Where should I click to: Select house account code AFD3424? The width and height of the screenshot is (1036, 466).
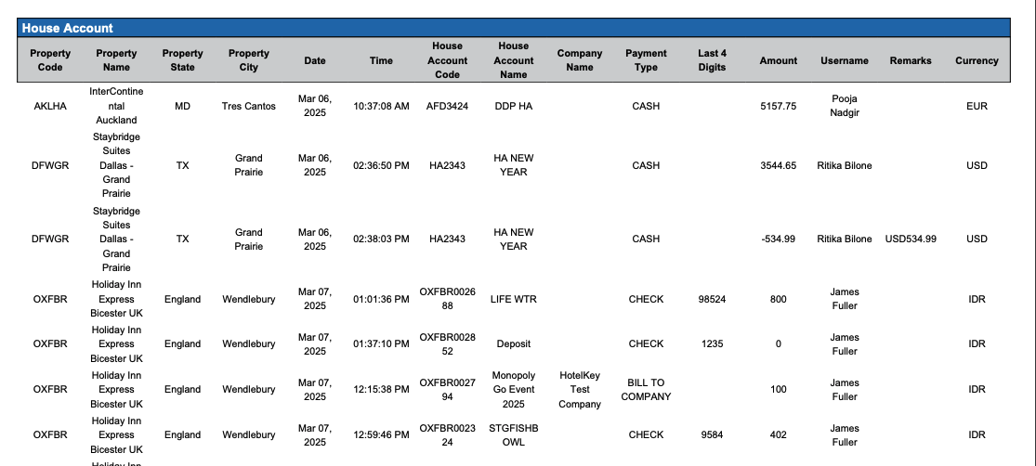[447, 106]
